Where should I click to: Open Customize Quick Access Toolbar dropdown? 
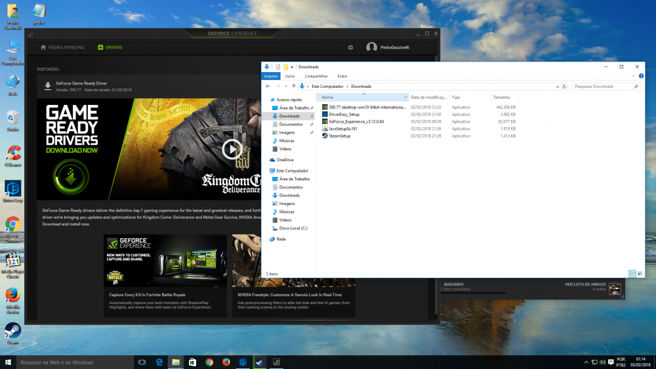292,67
